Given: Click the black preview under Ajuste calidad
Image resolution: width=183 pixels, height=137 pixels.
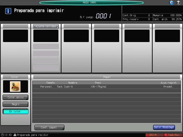Looking at the screenshot, I should point(46,36).
